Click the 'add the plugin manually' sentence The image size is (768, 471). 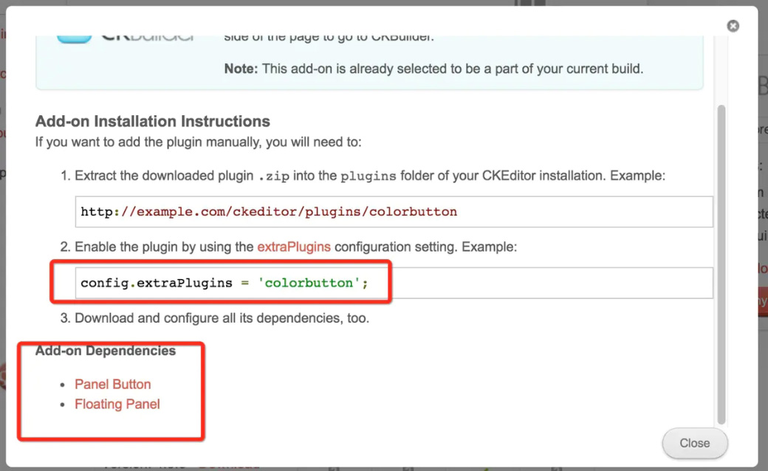(198, 142)
